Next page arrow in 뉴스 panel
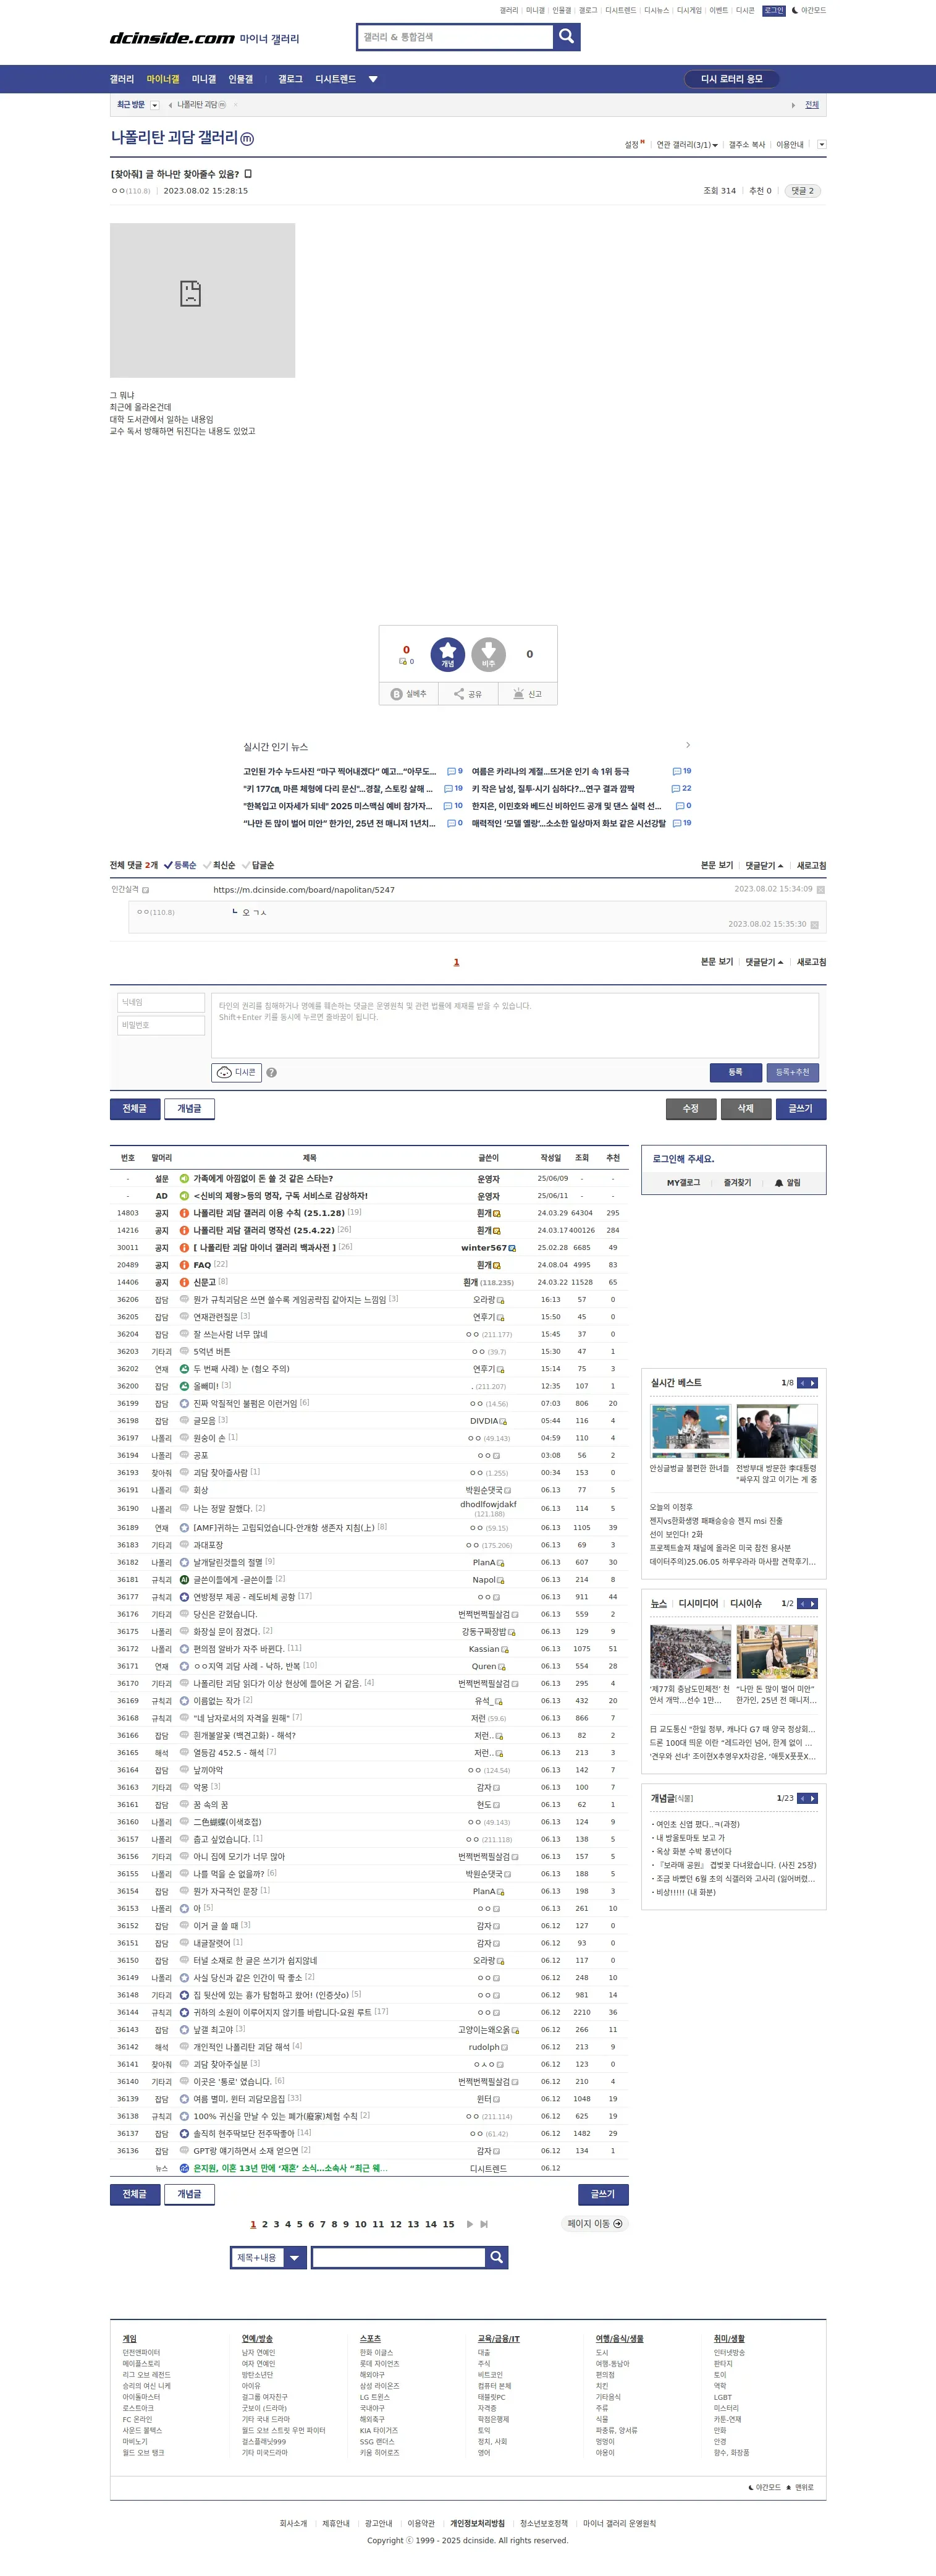Screen dimensions: 936x2576 point(813,1603)
